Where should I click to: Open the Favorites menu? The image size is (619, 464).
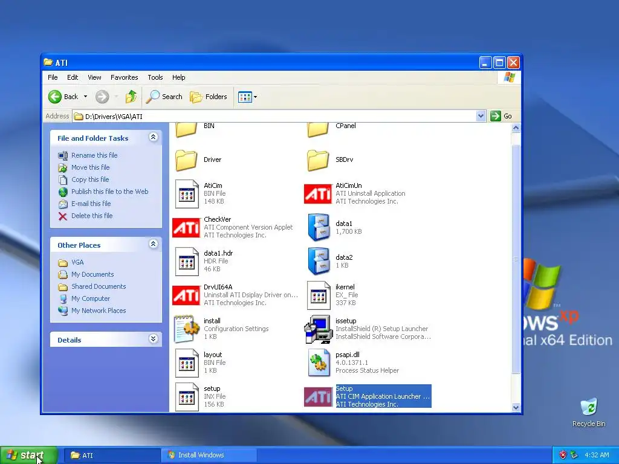[125, 77]
